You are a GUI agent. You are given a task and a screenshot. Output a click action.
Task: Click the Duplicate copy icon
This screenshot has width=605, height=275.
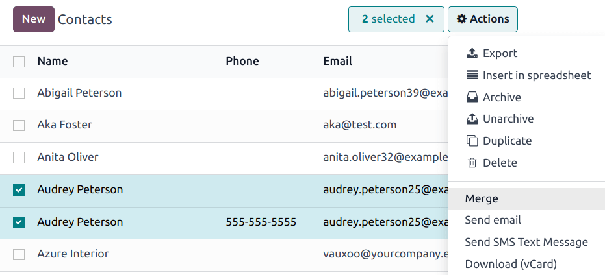(x=472, y=141)
